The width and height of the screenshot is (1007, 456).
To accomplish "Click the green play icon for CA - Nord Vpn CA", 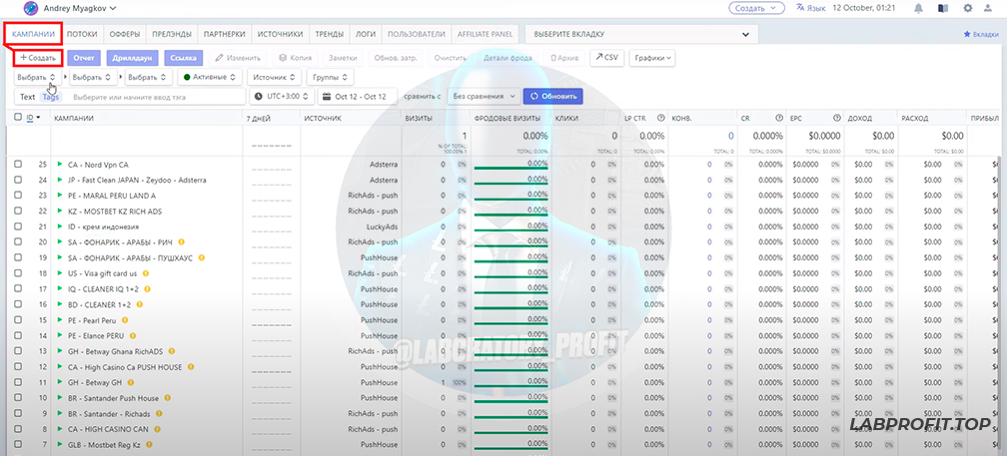I will [59, 164].
